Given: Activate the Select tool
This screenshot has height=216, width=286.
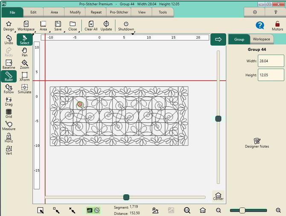Looking at the screenshot, I should click(24, 40).
